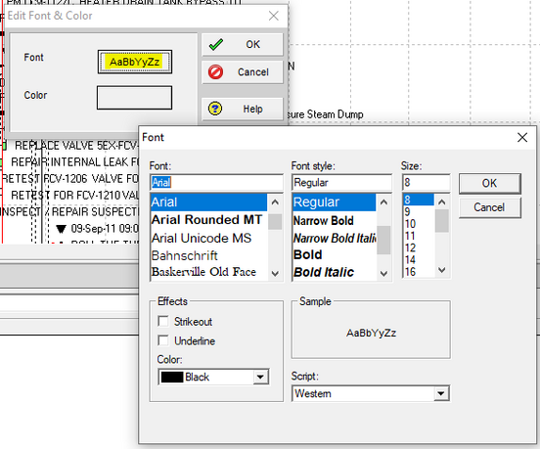Click RETEST FOR FCV-1210 activity row
This screenshot has height=449, width=540.
[74, 196]
